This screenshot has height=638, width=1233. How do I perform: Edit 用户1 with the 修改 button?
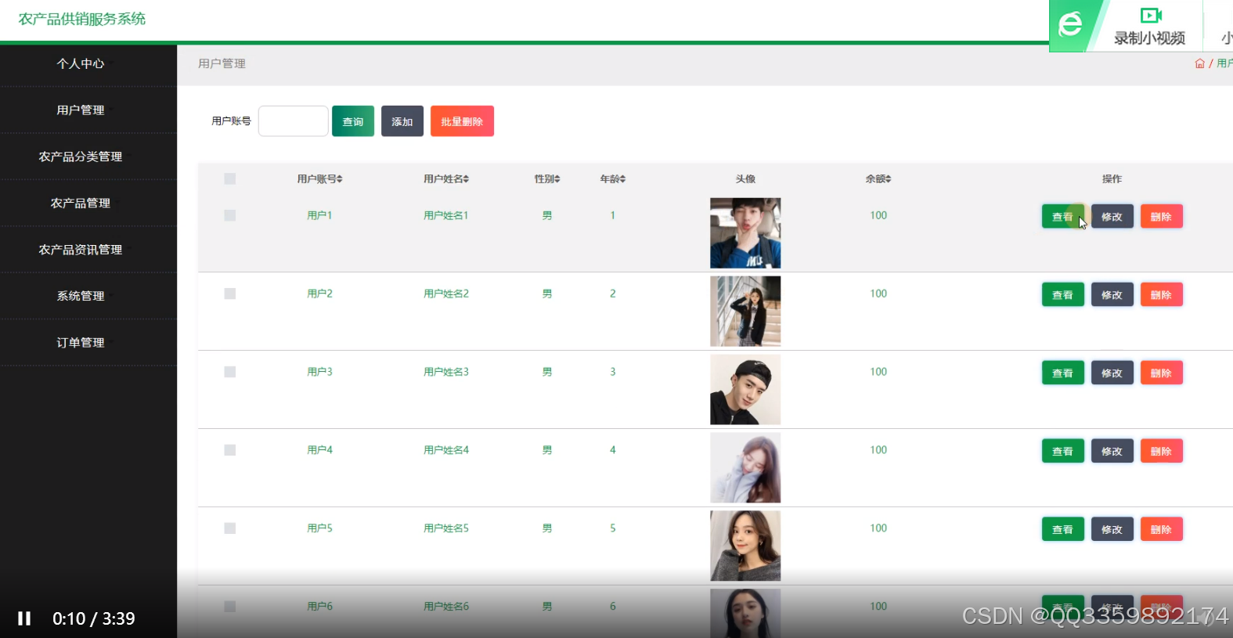click(1112, 217)
